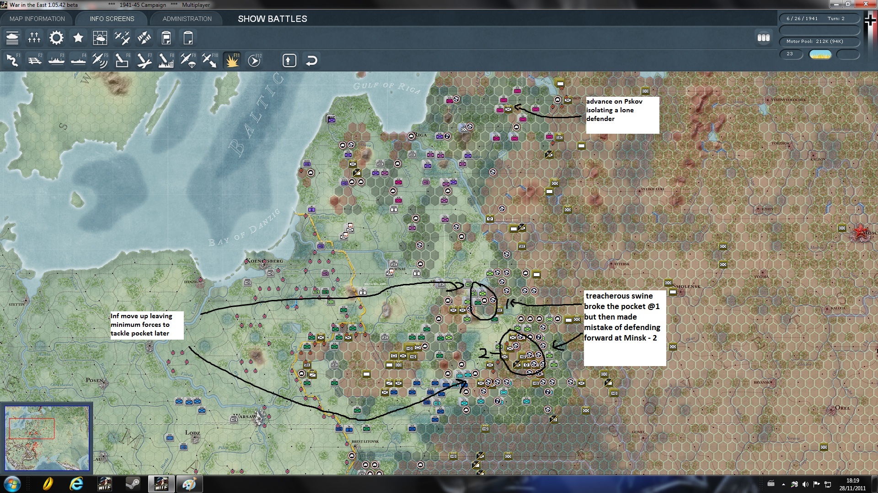Open Internet Explorer from the taskbar
The height and width of the screenshot is (493, 878).
click(x=76, y=484)
